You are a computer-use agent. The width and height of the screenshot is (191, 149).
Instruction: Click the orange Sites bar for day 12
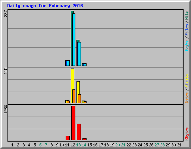74,96
